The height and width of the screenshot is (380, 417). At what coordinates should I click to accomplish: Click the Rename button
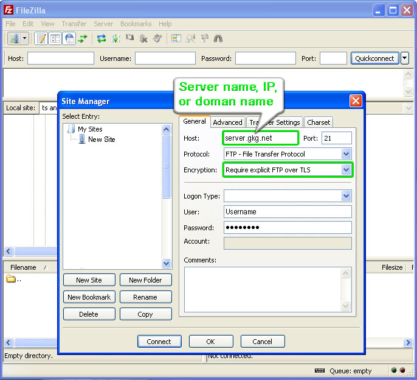point(145,297)
